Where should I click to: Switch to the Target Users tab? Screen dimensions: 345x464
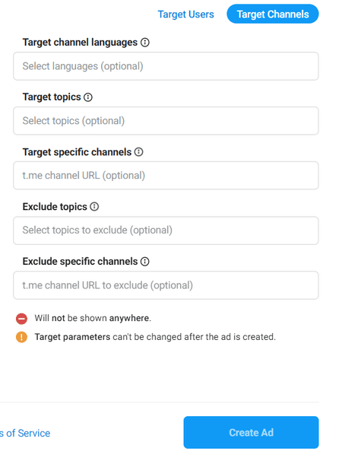185,14
